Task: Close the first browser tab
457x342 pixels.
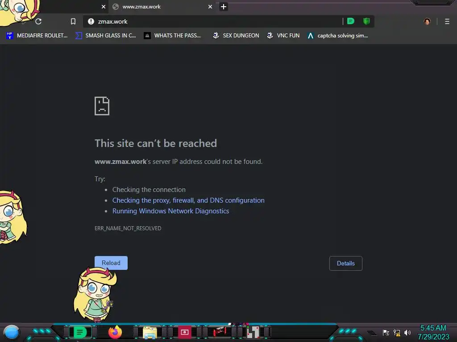Action: (104, 7)
